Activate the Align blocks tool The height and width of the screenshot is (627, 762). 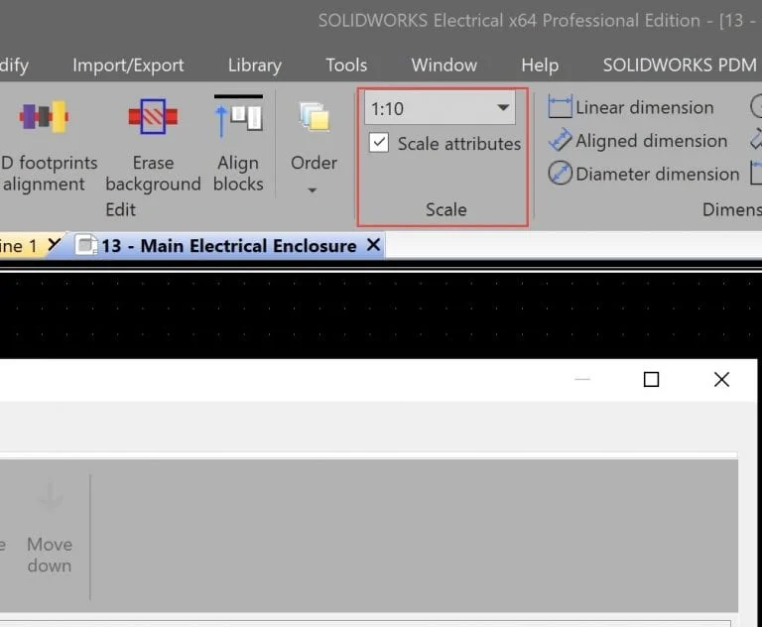pos(238,117)
